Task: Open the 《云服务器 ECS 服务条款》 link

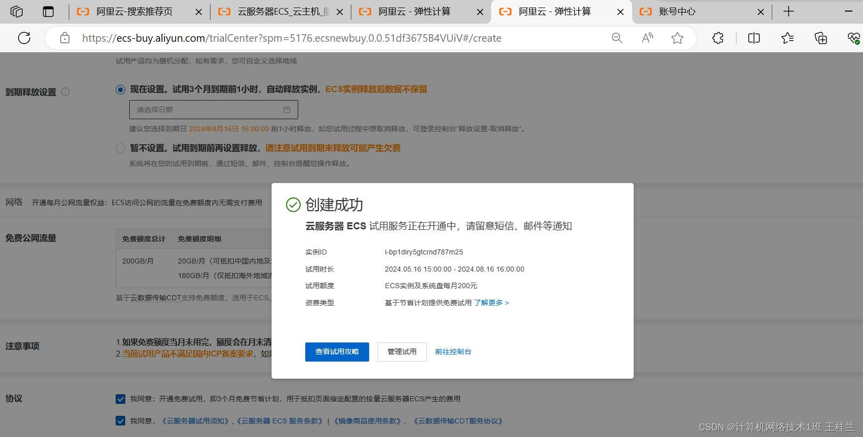Action: 280,421
